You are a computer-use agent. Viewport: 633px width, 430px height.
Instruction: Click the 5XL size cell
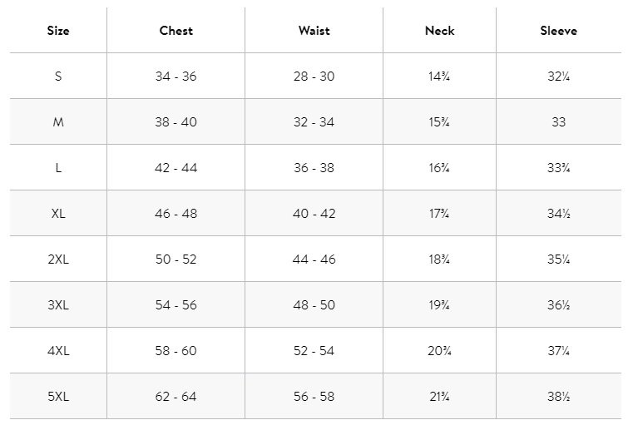[x=58, y=397]
